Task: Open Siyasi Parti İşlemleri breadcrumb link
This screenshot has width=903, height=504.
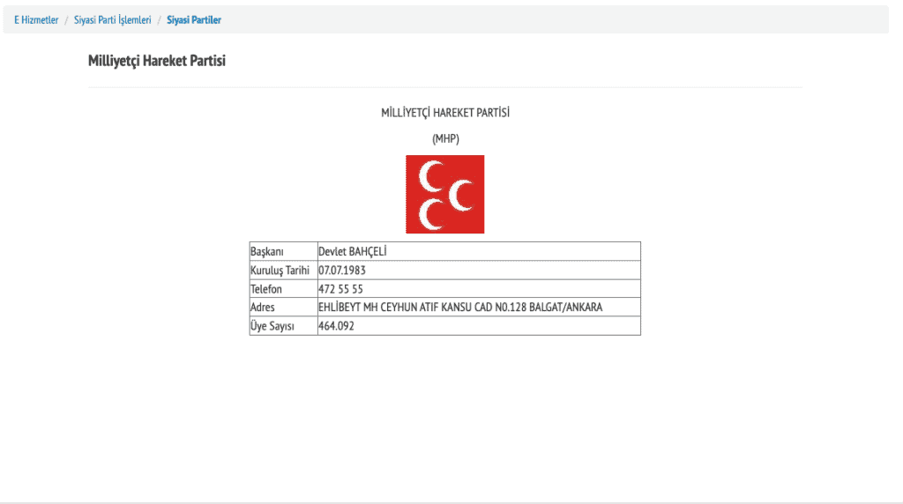Action: (112, 19)
